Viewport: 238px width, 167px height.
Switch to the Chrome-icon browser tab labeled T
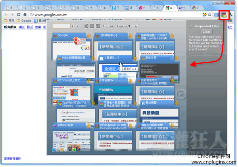(196, 8)
